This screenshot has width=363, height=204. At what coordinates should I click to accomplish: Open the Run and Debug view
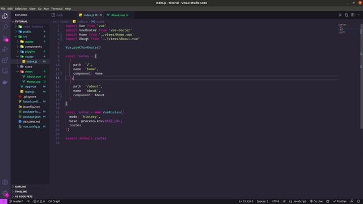5,49
